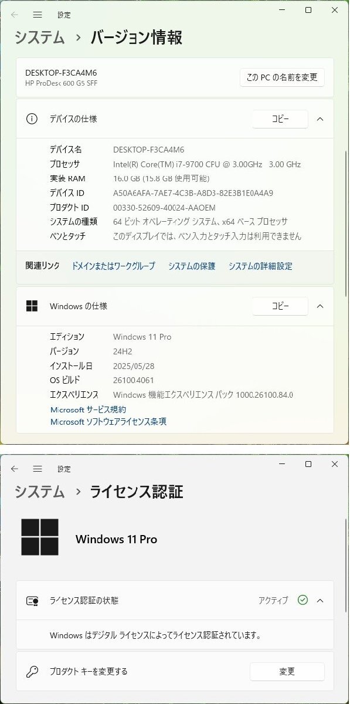
Task: Copy Windows specifications with コピー button
Action: click(280, 306)
